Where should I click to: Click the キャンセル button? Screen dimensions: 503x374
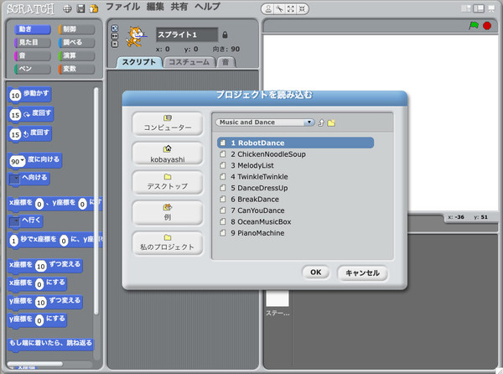coord(362,272)
